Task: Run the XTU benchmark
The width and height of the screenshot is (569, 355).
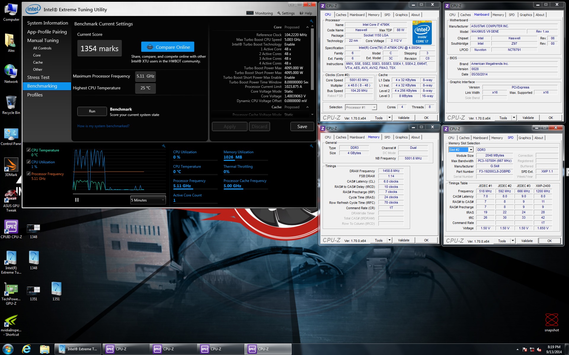Action: point(92,111)
